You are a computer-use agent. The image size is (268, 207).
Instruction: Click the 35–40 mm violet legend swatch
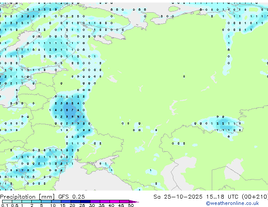click(104, 202)
